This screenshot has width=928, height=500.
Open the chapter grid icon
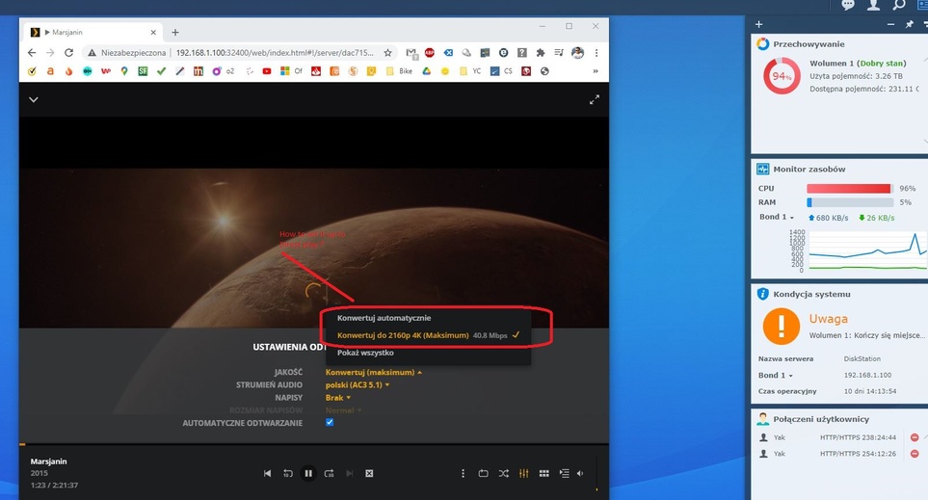[x=544, y=473]
